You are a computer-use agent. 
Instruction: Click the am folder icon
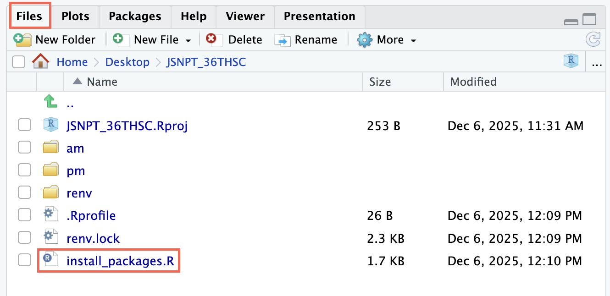pyautogui.click(x=50, y=148)
